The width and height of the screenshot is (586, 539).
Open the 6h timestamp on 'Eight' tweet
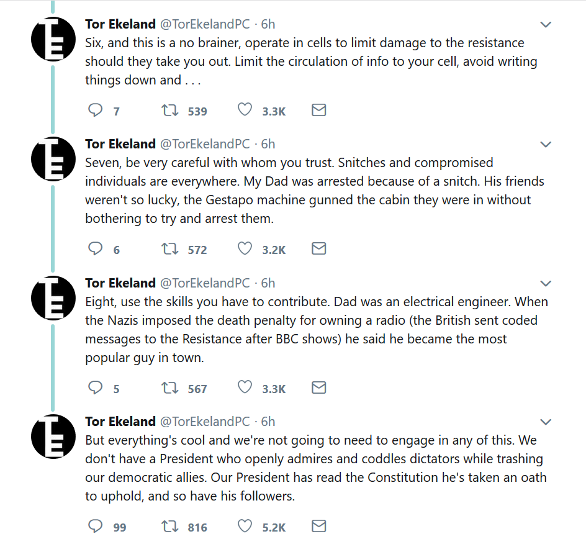[x=268, y=283]
